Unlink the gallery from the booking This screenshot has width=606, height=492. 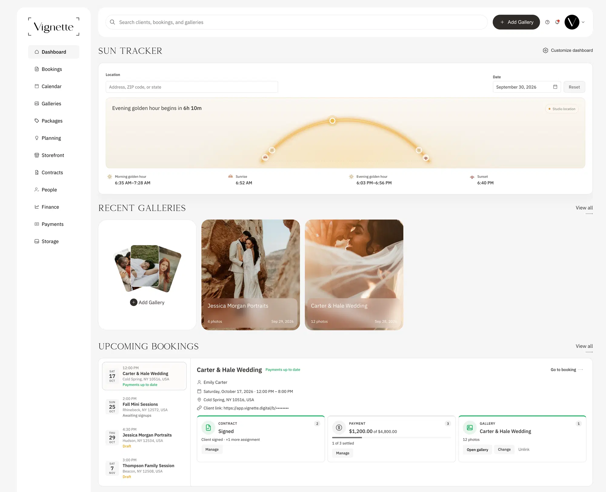tap(524, 449)
